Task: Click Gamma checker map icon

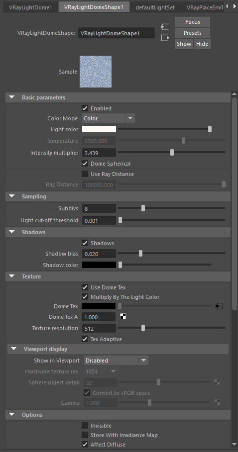Action: click(217, 402)
